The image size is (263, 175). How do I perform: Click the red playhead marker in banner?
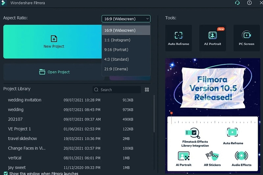[171, 113]
